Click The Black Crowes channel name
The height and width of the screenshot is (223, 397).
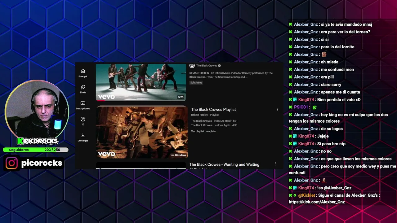pyautogui.click(x=207, y=66)
